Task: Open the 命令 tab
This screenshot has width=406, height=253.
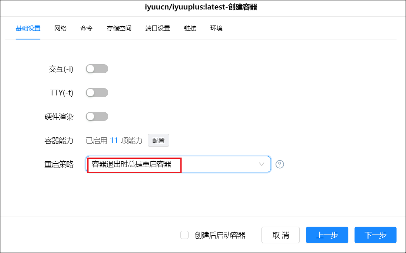Action: [x=86, y=28]
